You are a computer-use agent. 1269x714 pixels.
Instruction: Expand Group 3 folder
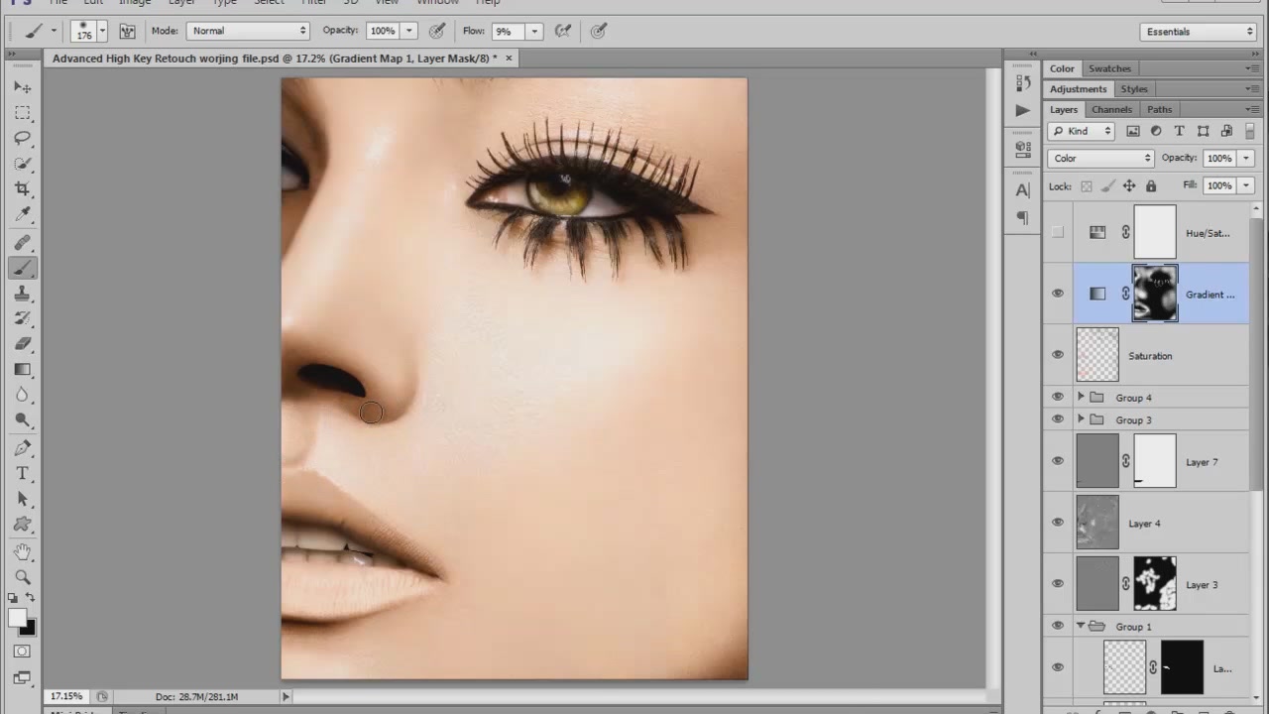[1081, 419]
